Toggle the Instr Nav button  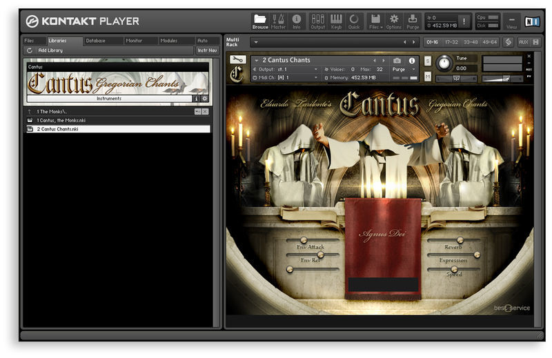(x=207, y=50)
